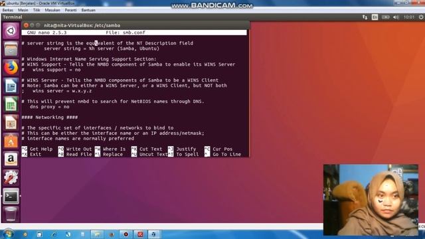This screenshot has width=425, height=239.
Task: Close the terminal window with red button
Action: [26, 25]
